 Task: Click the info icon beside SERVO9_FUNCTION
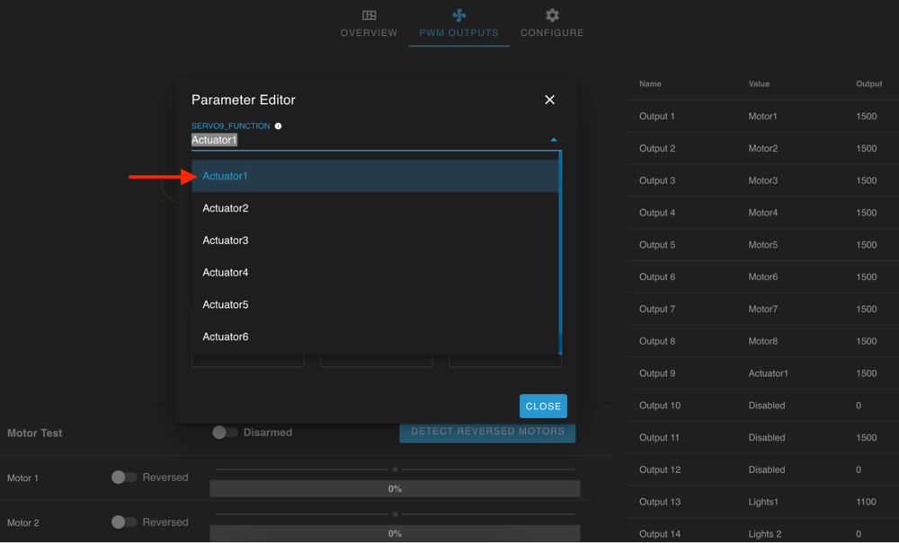(278, 126)
